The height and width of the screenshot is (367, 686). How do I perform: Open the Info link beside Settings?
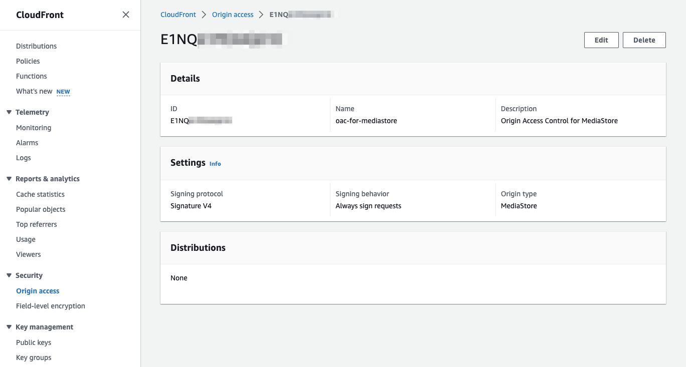(215, 164)
